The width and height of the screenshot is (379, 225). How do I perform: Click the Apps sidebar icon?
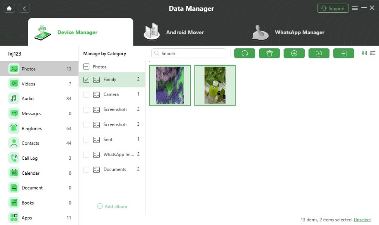click(x=14, y=218)
